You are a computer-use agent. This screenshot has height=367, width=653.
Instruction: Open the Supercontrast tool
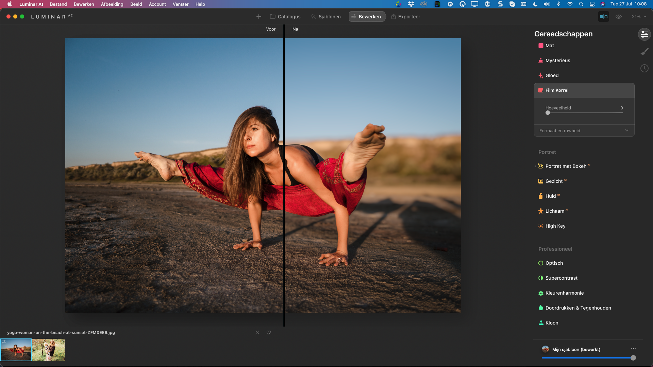click(561, 278)
